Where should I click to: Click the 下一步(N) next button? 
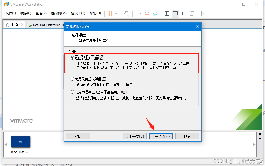coord(161,136)
